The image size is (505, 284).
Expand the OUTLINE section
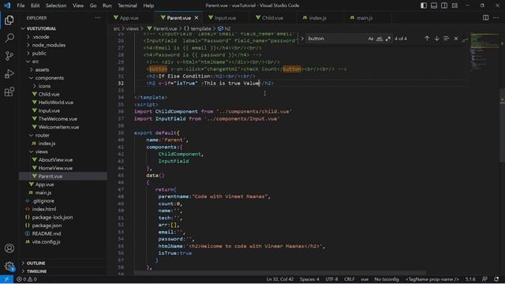[36, 263]
